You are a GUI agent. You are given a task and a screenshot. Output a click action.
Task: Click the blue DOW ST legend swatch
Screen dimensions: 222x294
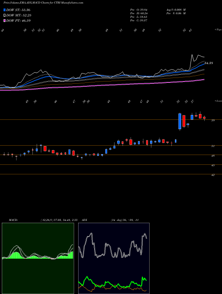tap(4, 10)
